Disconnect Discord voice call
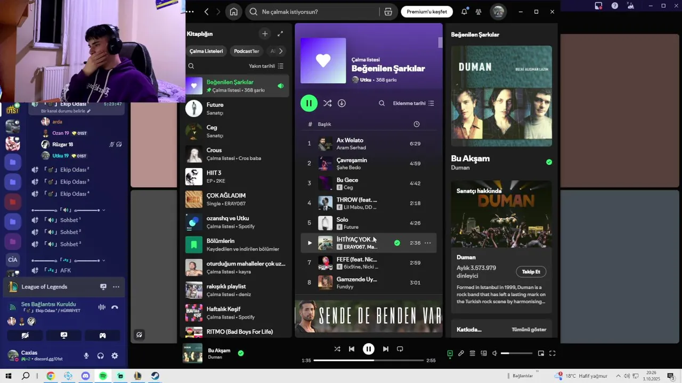 tap(115, 307)
